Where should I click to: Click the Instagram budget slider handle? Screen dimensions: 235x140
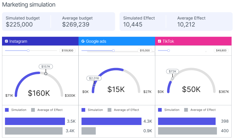[x=28, y=51]
